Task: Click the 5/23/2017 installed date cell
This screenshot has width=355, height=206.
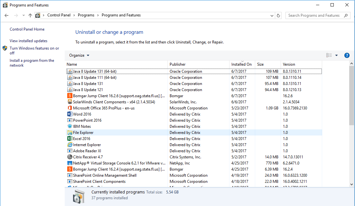Action: [239, 108]
